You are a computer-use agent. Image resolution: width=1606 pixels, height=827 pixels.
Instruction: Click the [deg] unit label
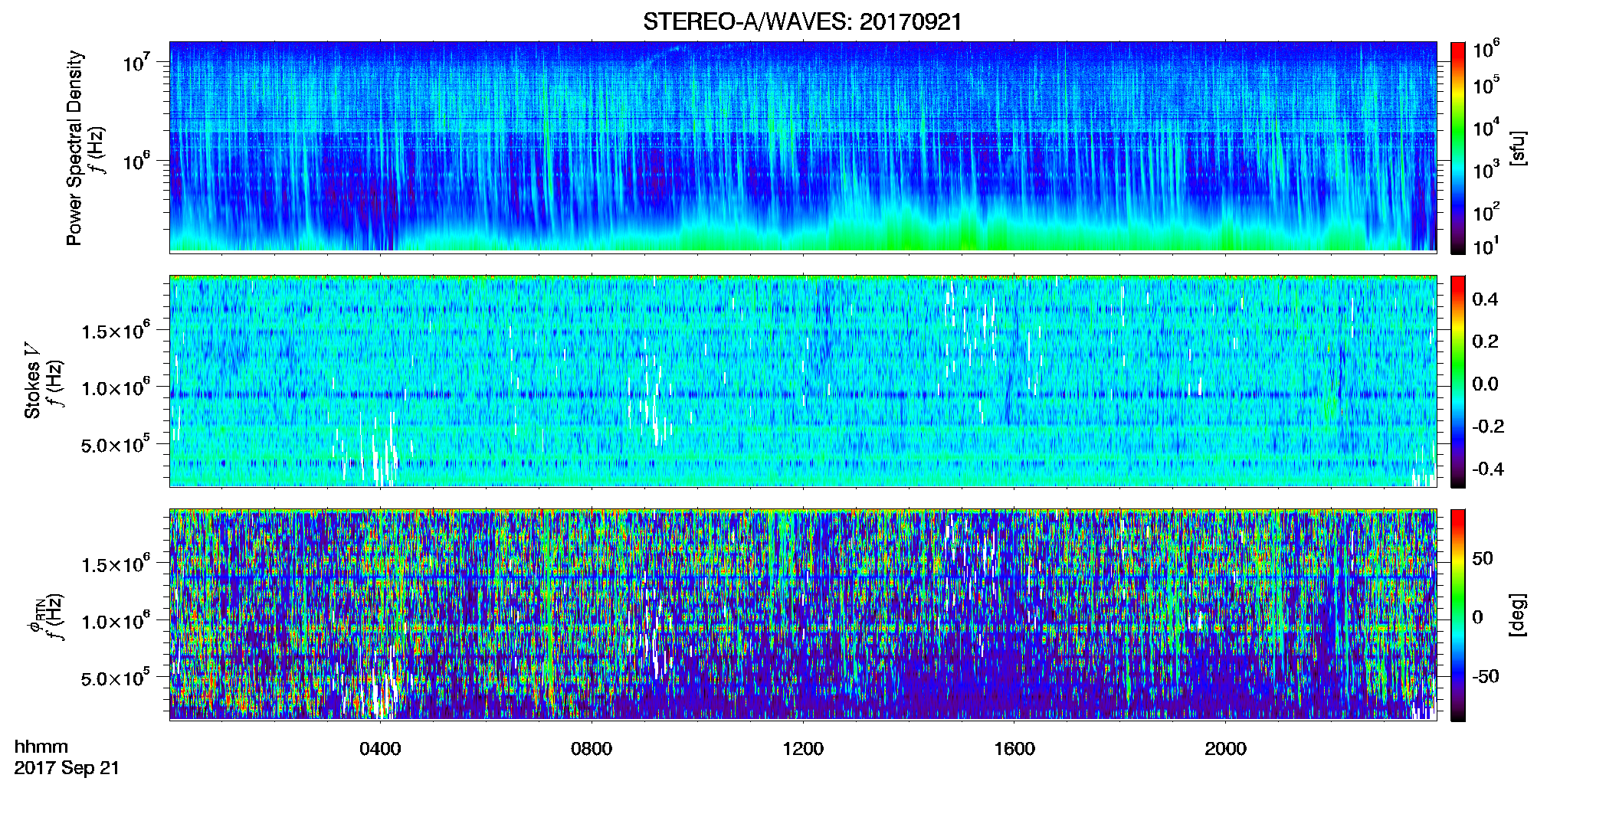click(x=1518, y=615)
